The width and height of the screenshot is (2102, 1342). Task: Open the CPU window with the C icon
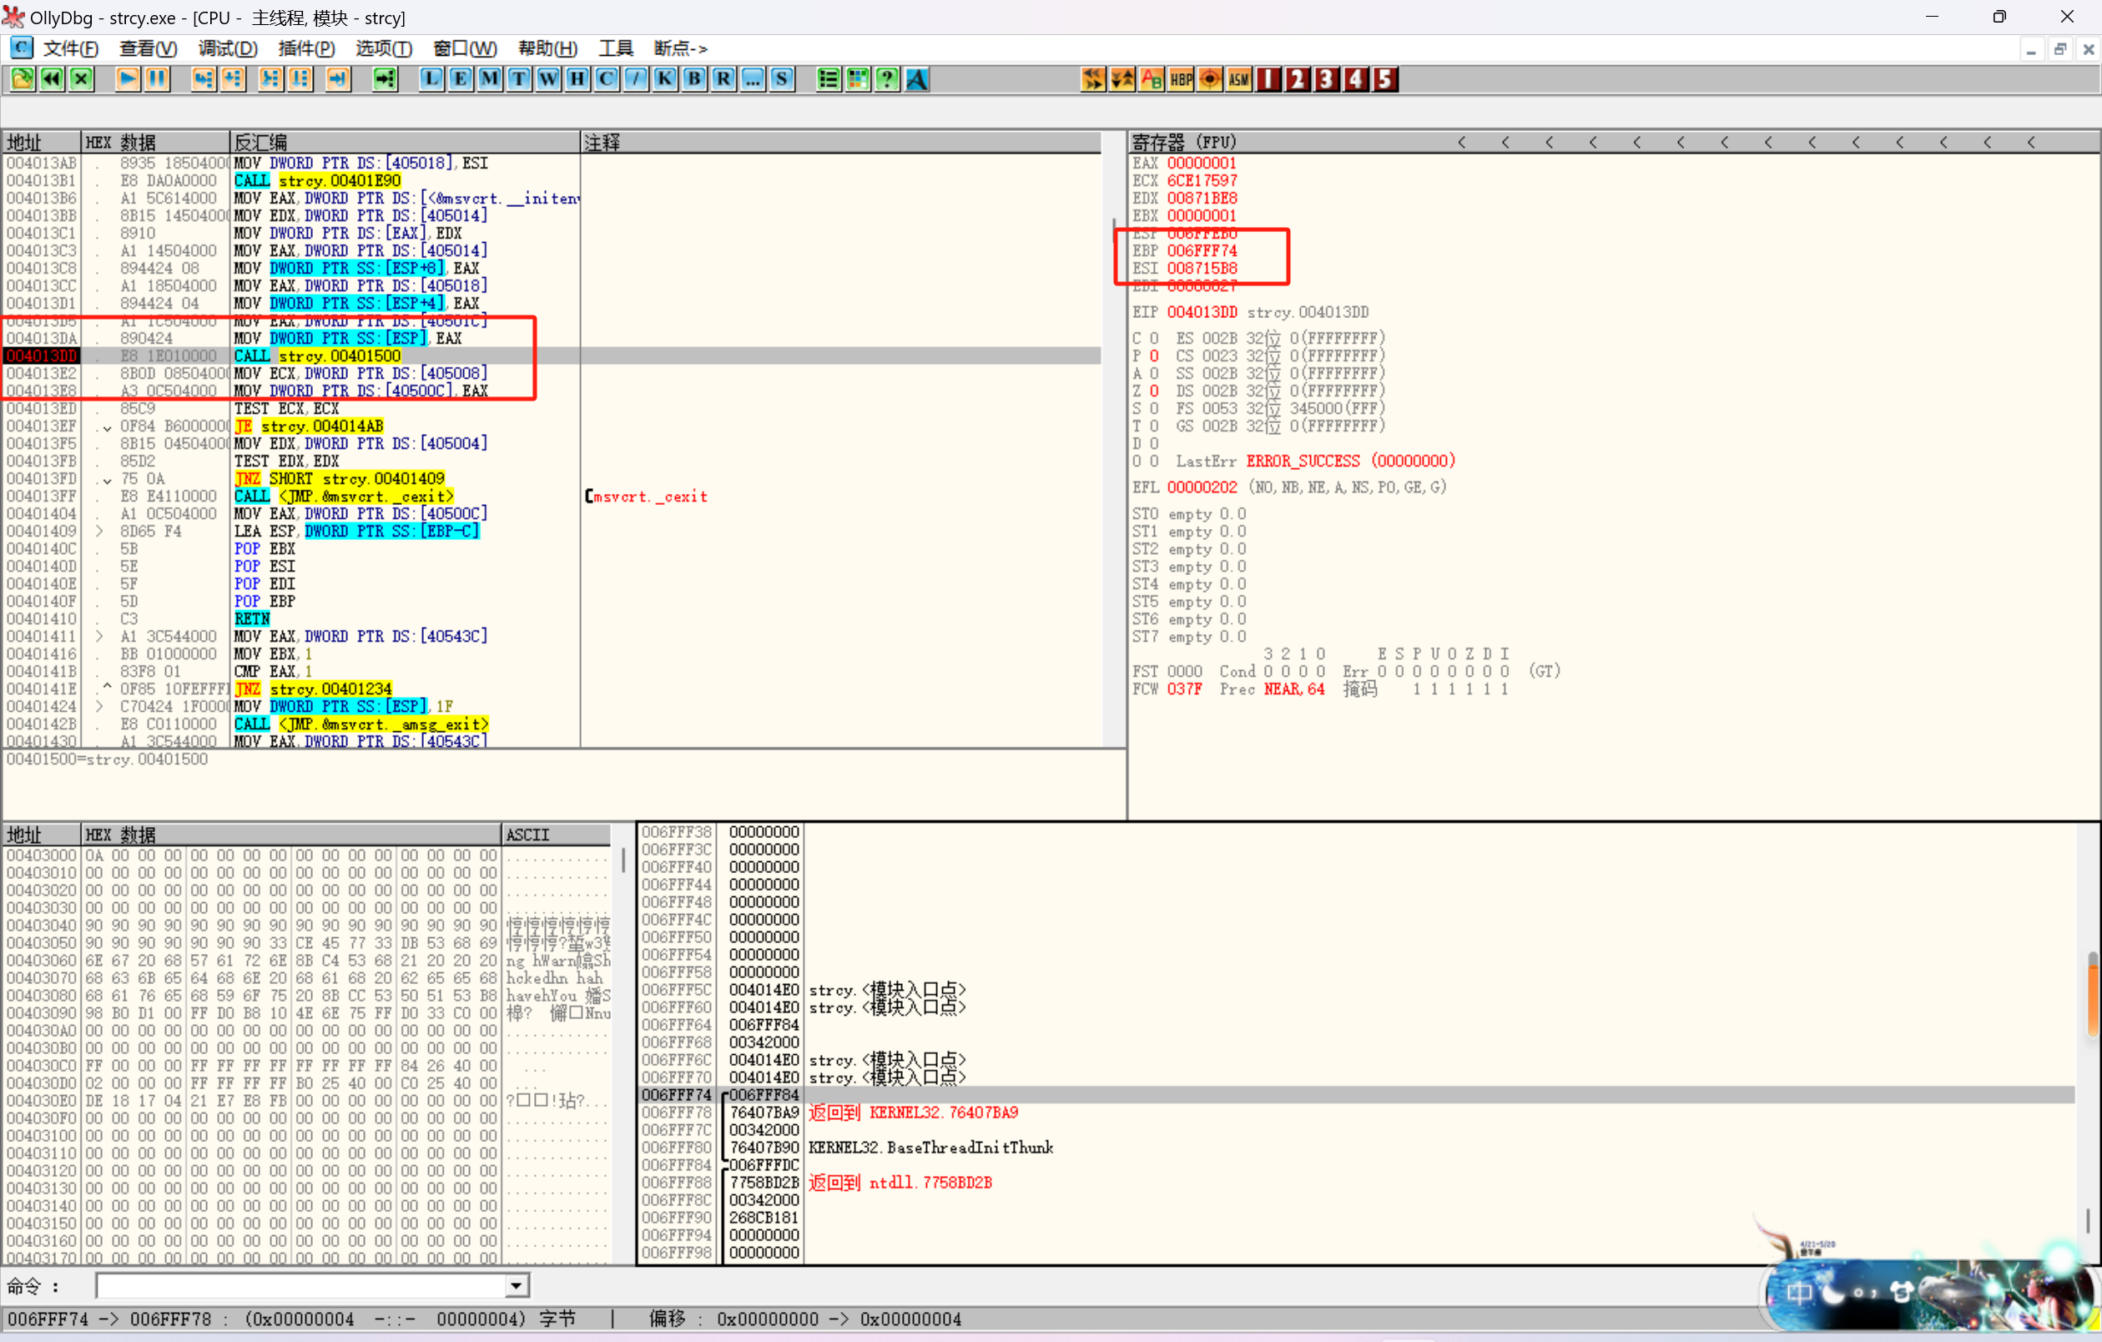(x=607, y=79)
